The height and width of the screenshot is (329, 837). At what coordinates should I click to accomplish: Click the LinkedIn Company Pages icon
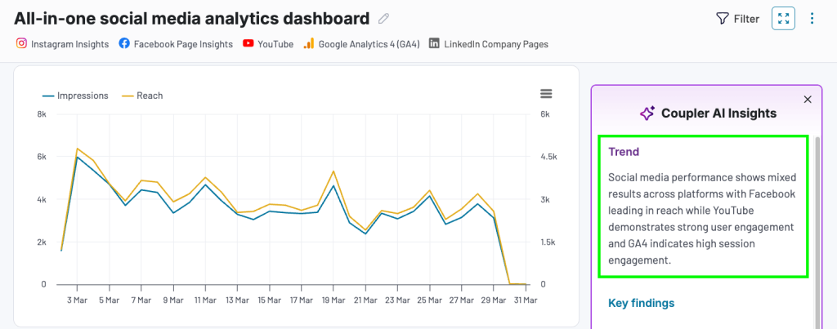434,44
